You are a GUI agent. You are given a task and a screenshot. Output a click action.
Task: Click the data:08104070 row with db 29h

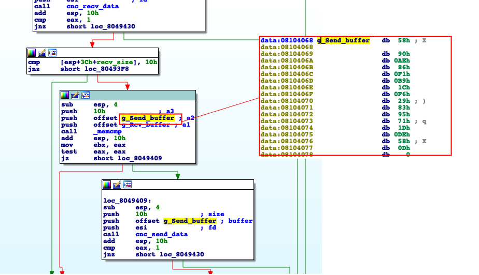click(343, 101)
